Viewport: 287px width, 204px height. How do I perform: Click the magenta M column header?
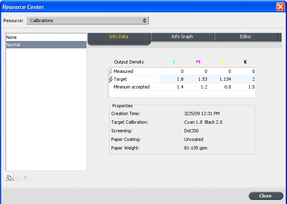198,62
